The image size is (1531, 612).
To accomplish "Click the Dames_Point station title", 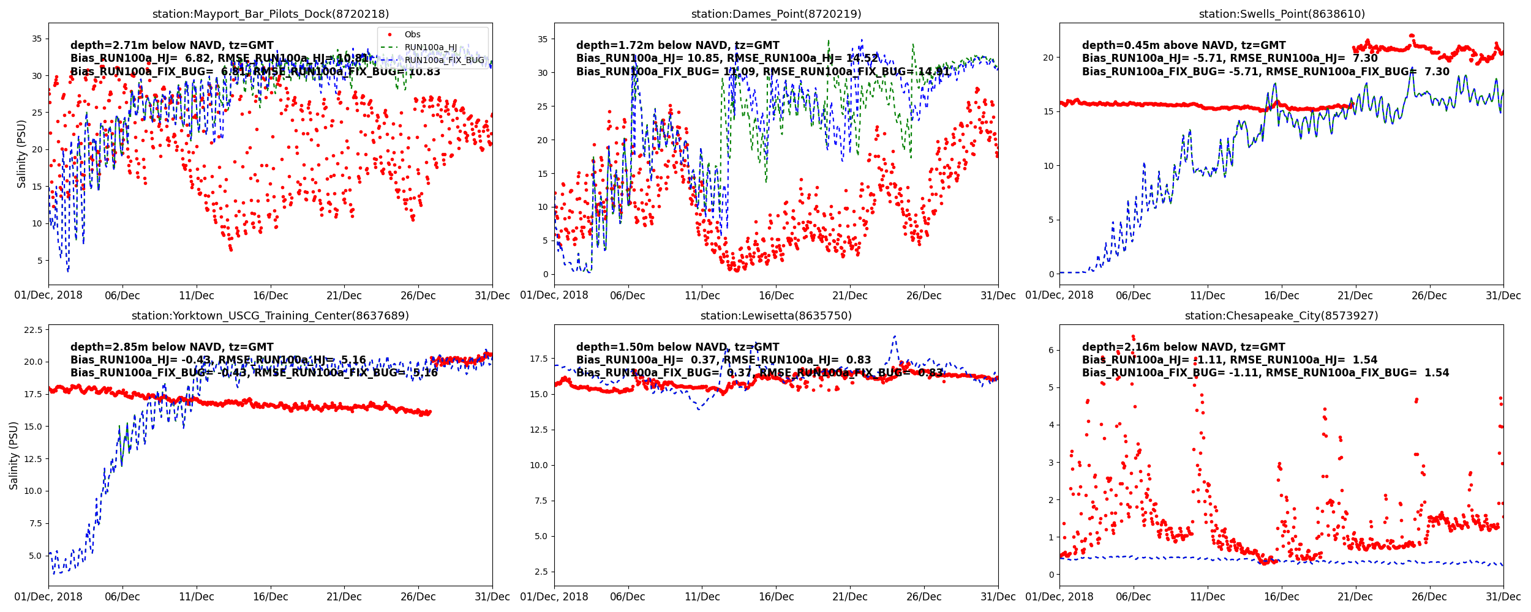I will pyautogui.click(x=776, y=14).
